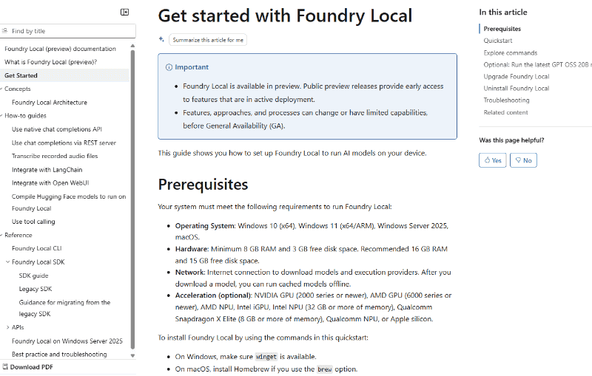Open Foundry Local (preview) documentation
Viewport: 592px width, 376px height.
(60, 49)
